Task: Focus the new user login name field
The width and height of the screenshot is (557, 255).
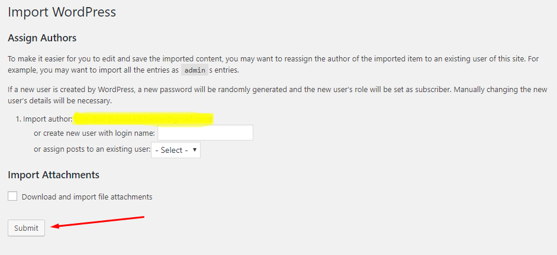Action: (205, 133)
